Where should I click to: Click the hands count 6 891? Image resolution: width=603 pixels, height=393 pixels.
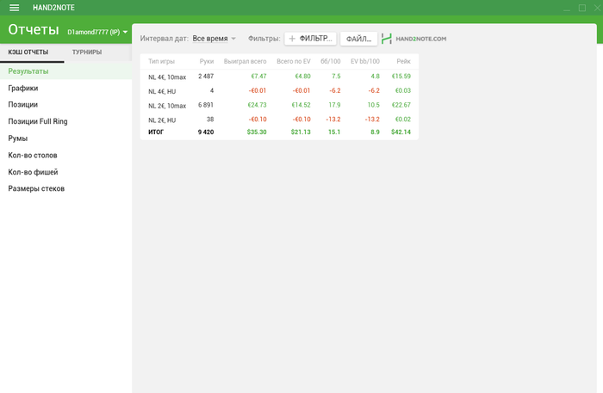point(206,105)
